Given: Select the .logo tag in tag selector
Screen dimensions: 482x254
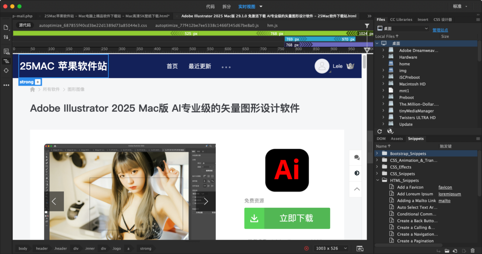Looking at the screenshot, I should click(116, 248).
